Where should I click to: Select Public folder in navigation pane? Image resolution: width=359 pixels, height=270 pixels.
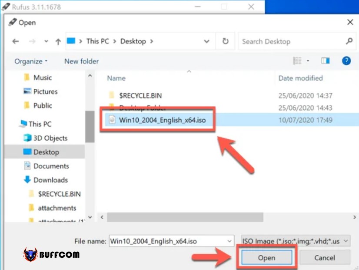(43, 105)
